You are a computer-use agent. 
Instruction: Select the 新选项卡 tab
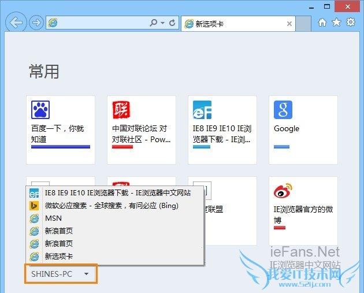pyautogui.click(x=238, y=24)
